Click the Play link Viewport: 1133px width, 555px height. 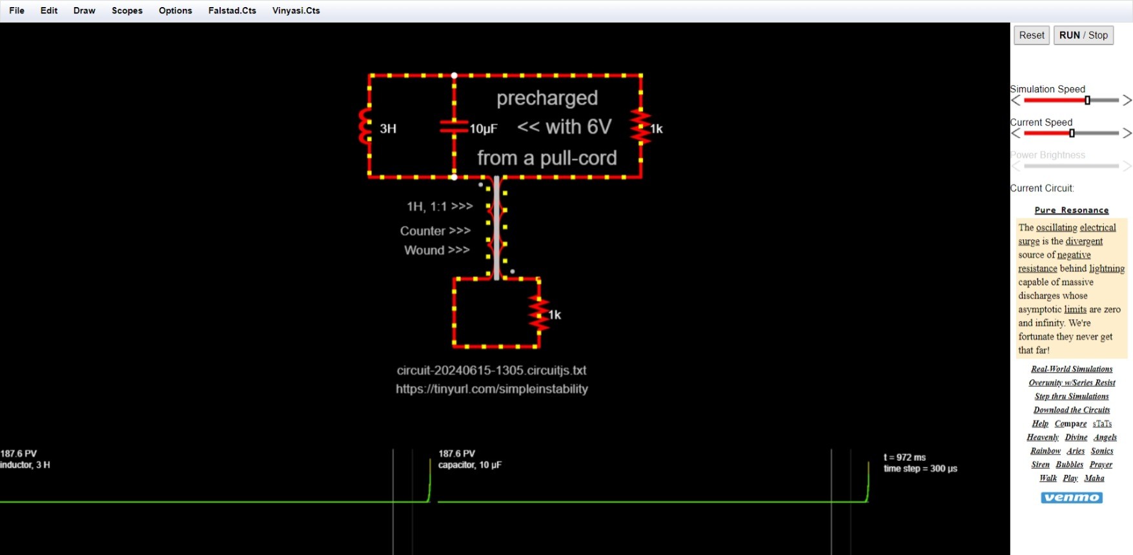(x=1070, y=478)
